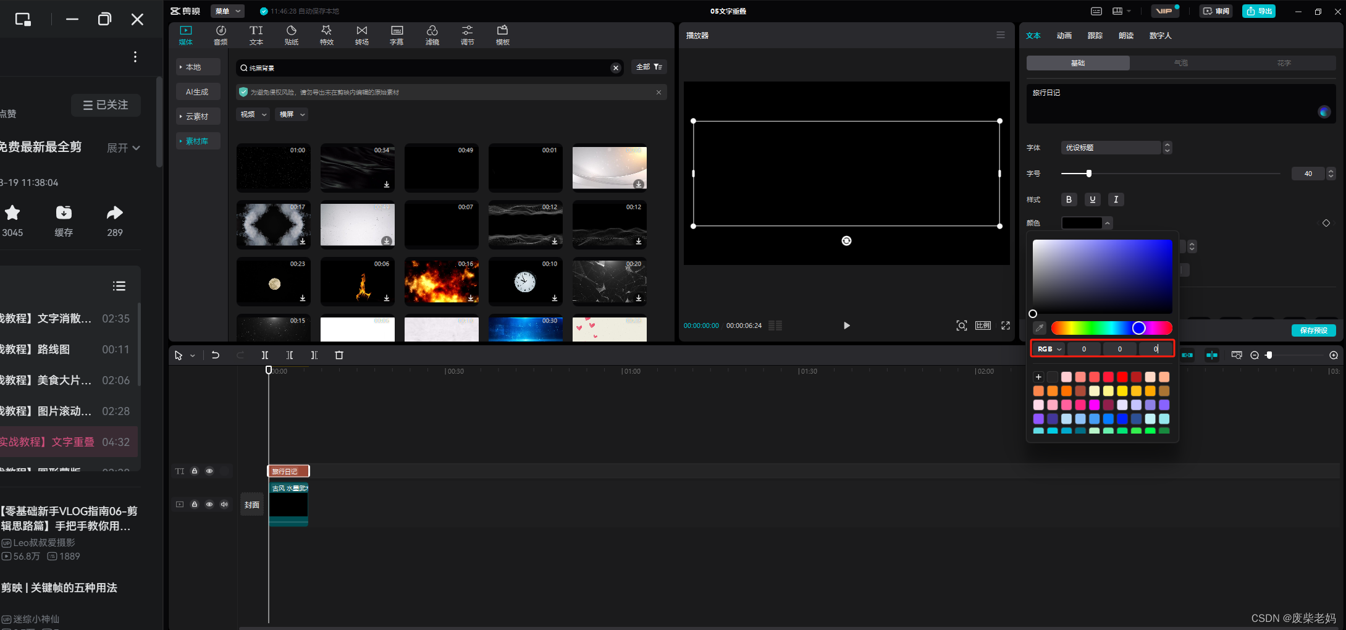
Task: Collapse the color swatch dropdown arrow
Action: click(1108, 223)
